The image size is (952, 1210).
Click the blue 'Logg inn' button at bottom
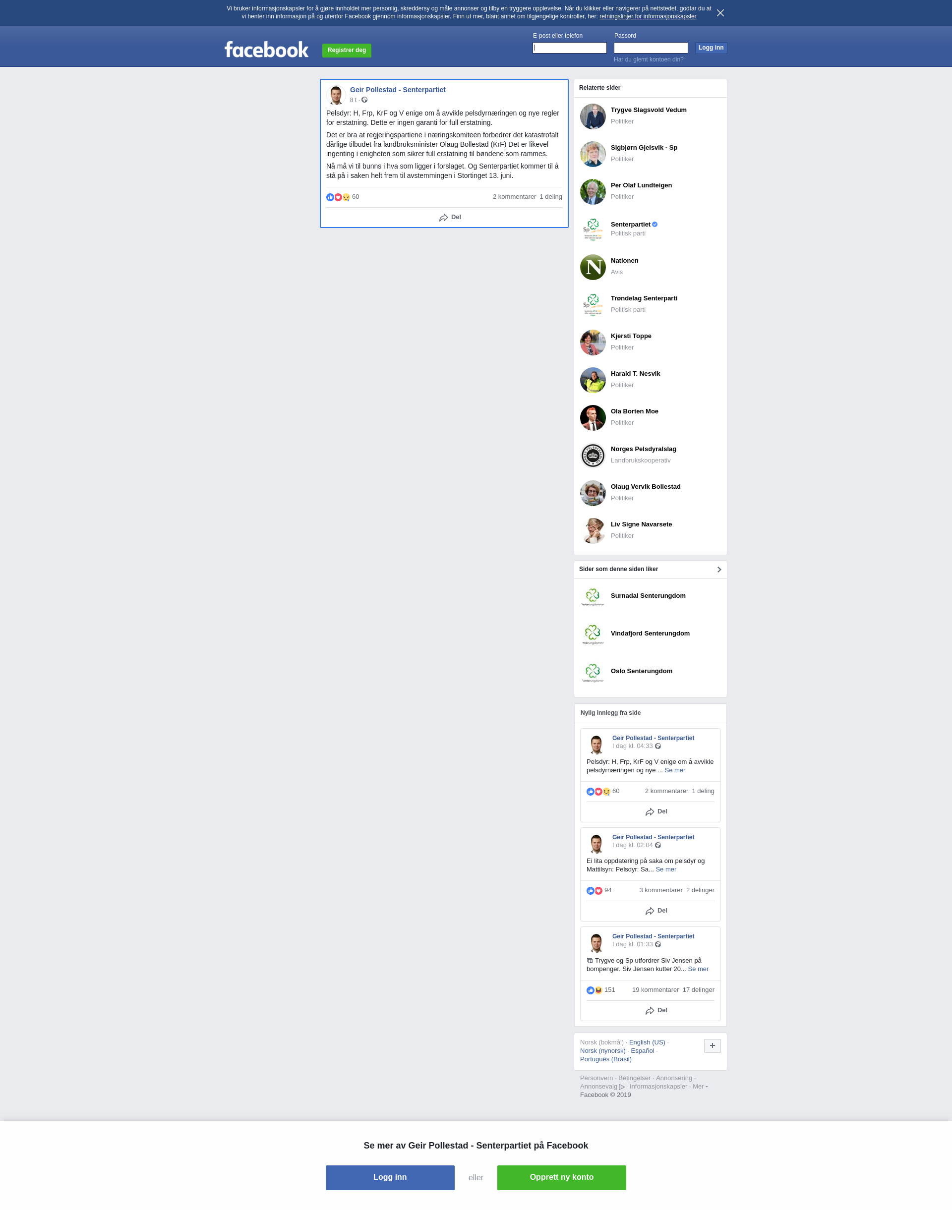[390, 1177]
